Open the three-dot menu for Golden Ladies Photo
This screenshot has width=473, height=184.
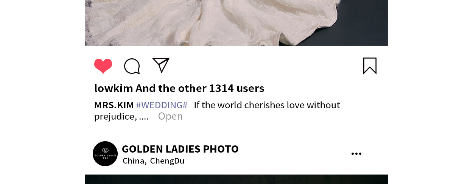pyautogui.click(x=356, y=154)
